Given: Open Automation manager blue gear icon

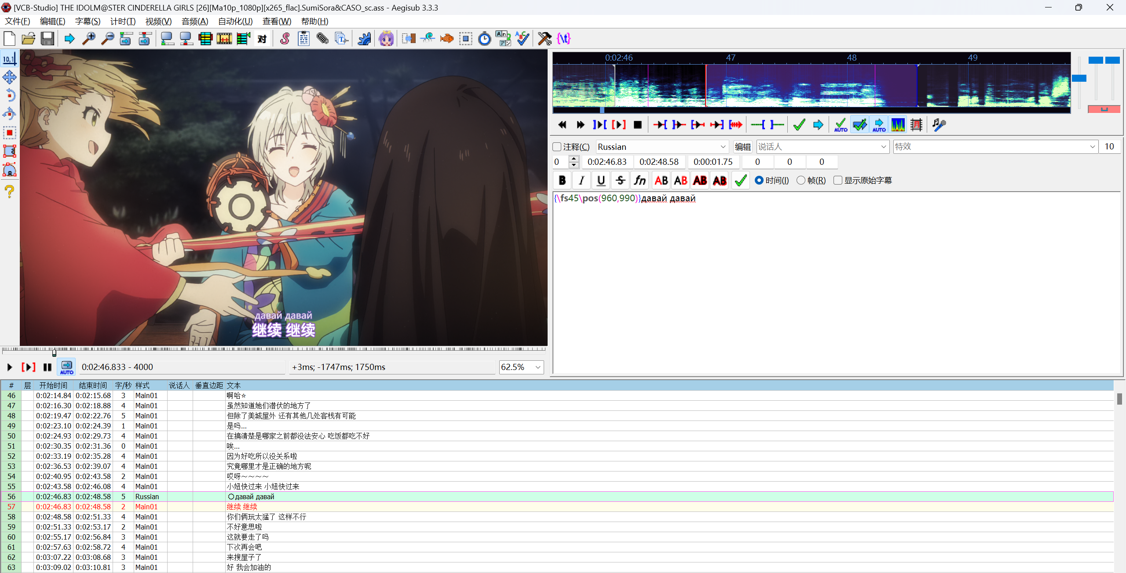Looking at the screenshot, I should pyautogui.click(x=364, y=39).
